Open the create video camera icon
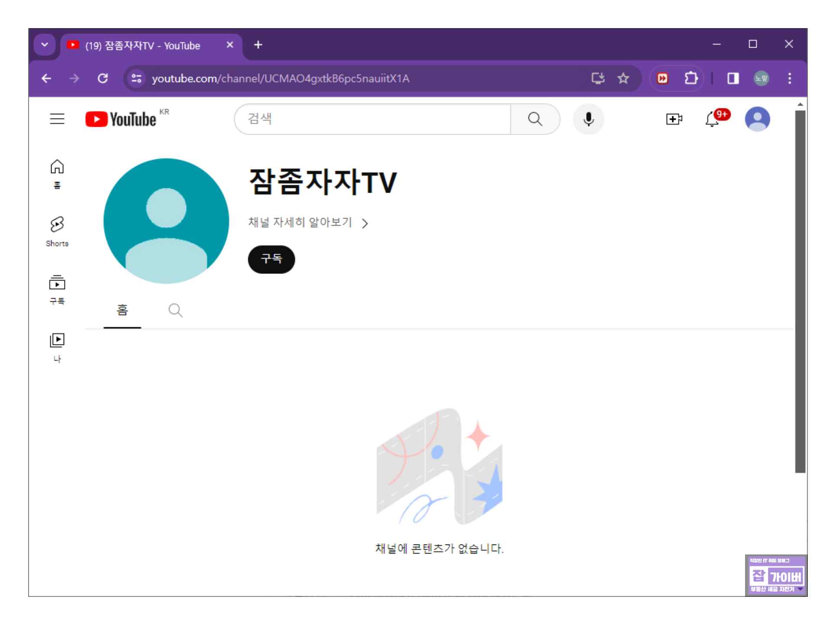The image size is (836, 625). pos(674,119)
